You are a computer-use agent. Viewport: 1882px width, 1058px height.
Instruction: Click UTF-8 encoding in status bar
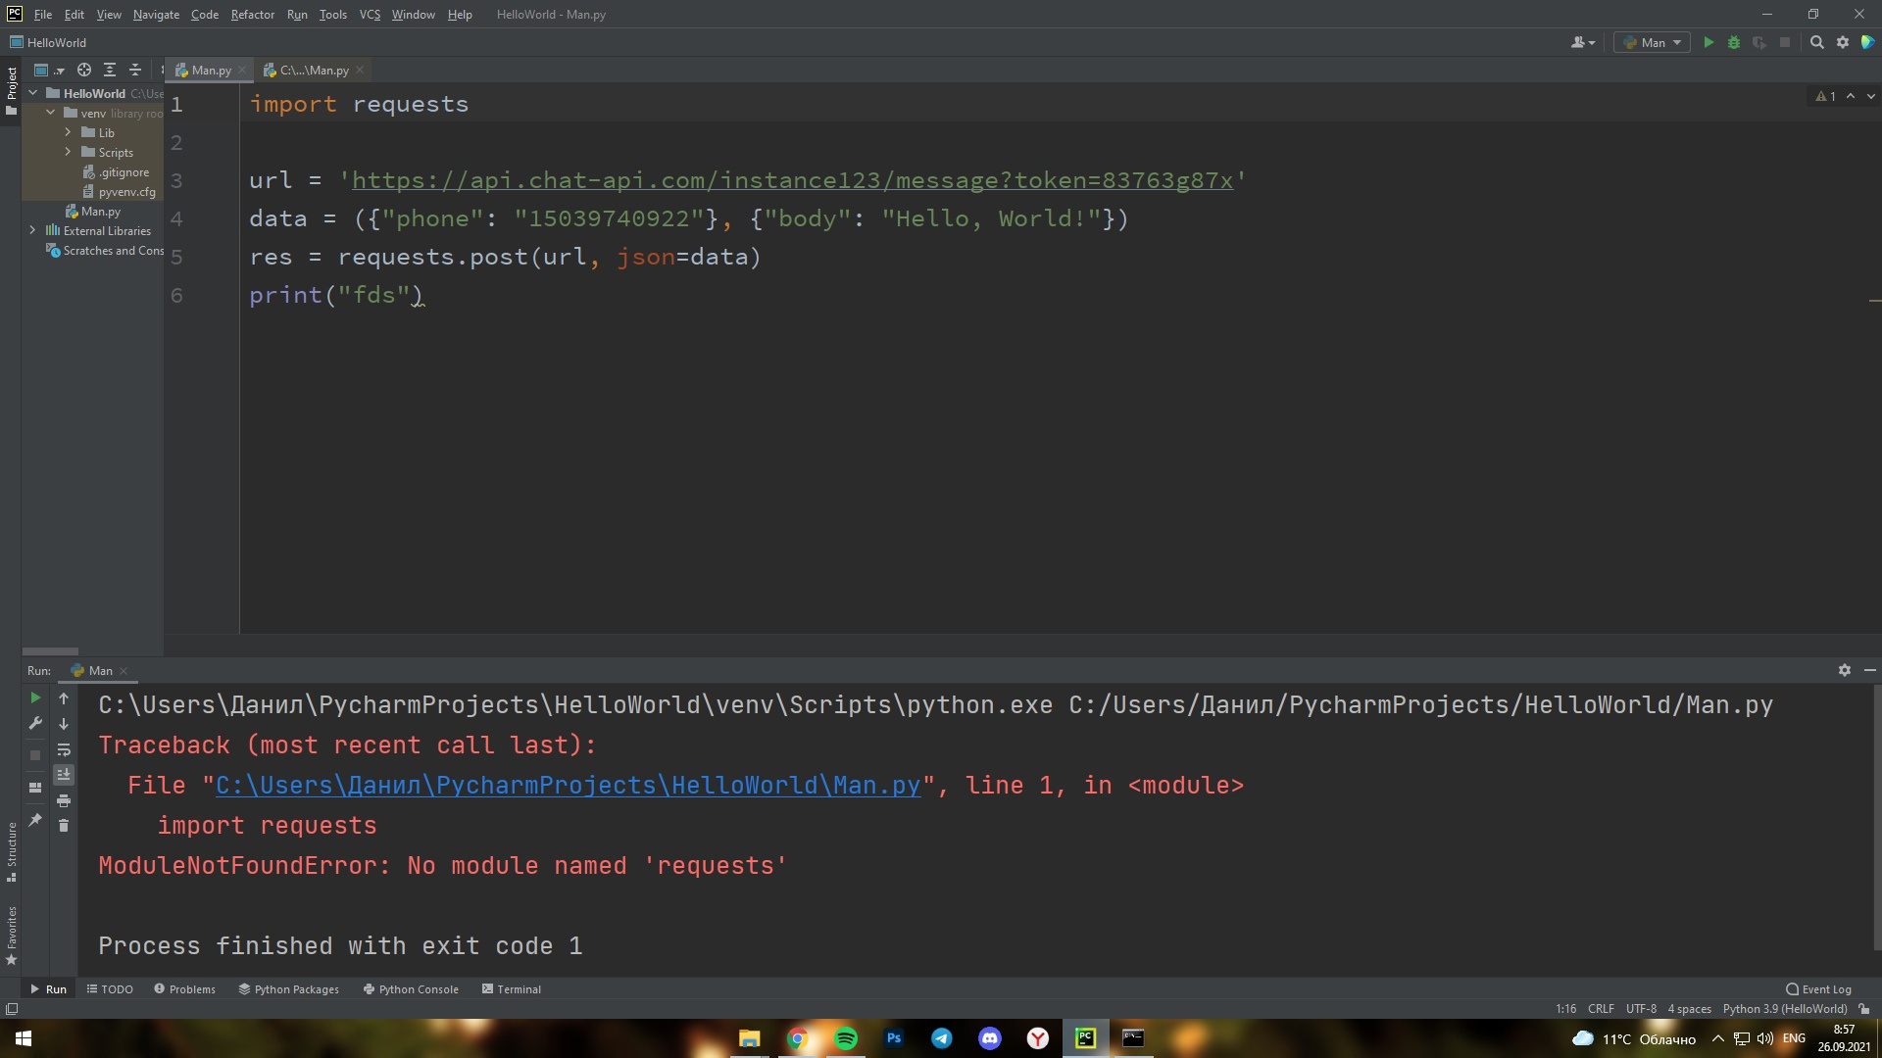[x=1641, y=1008]
